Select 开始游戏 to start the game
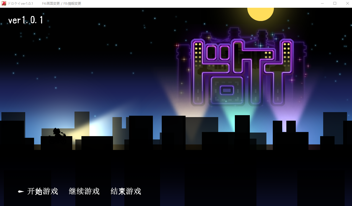 (43, 191)
